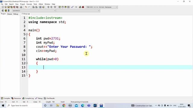
Task: Click the Redo toolbar arrow
Action: point(29,7)
